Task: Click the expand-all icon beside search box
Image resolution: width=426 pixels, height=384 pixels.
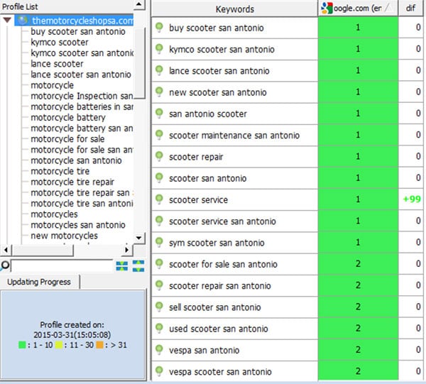Action: point(121,265)
